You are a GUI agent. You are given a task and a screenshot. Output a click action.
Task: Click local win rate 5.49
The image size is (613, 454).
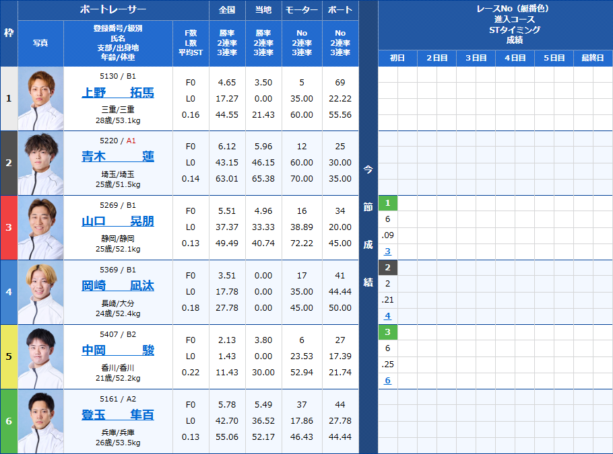pos(263,405)
